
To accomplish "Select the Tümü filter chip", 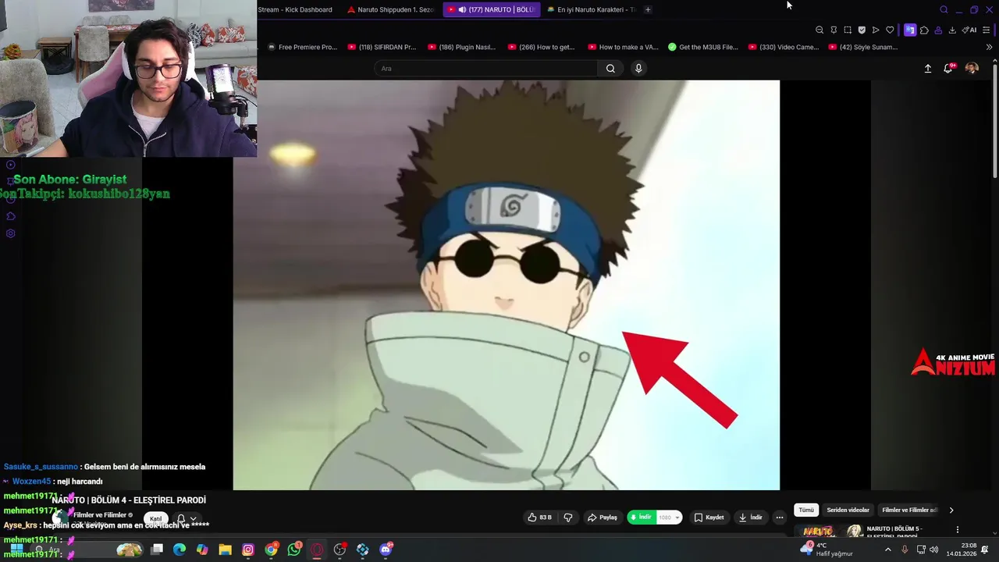I will point(806,510).
